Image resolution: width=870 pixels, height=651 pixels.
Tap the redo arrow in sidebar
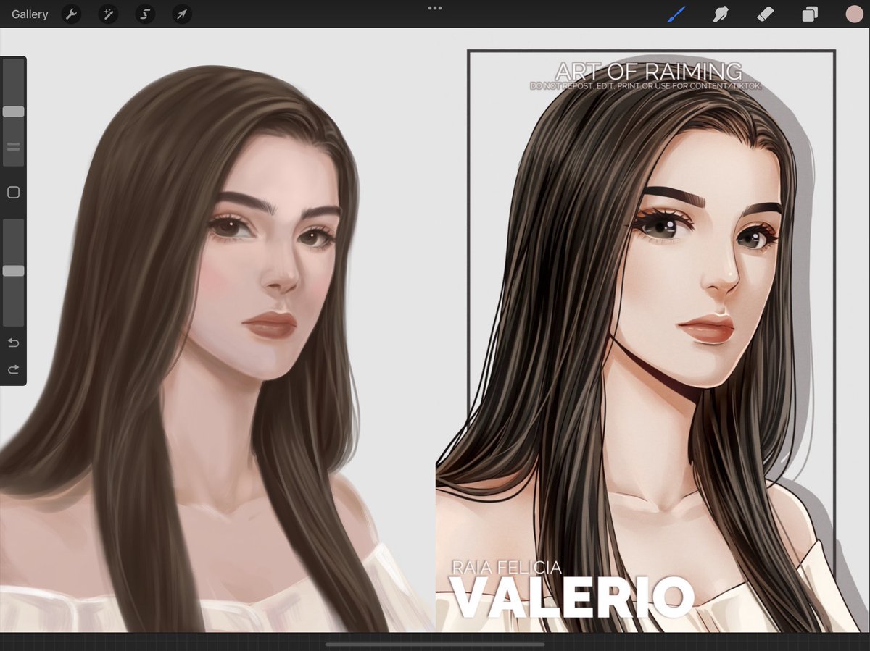[13, 369]
